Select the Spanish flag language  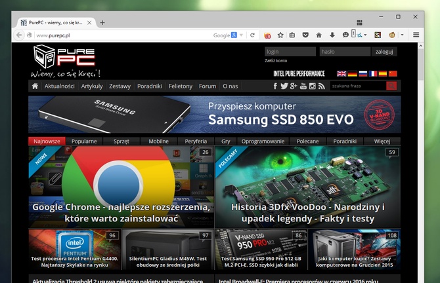pos(383,73)
